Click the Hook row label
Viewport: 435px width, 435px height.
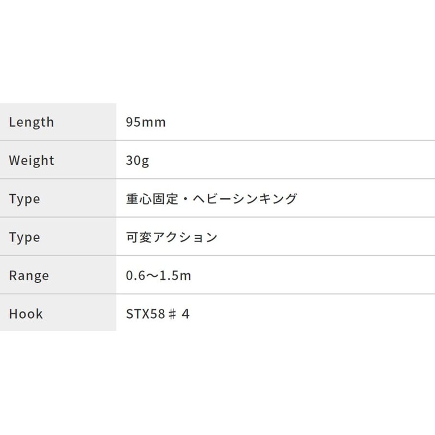26,314
